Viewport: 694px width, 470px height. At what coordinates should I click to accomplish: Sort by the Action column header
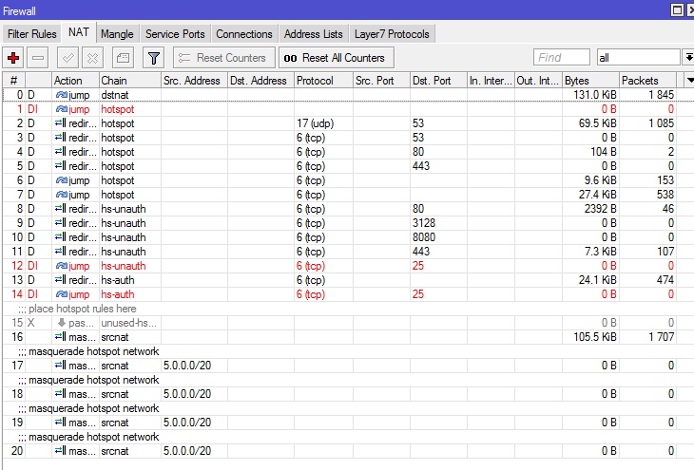point(75,81)
